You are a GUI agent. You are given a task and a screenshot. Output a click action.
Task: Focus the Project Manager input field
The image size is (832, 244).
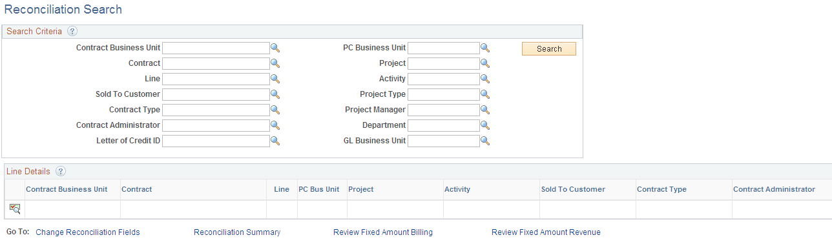(444, 110)
